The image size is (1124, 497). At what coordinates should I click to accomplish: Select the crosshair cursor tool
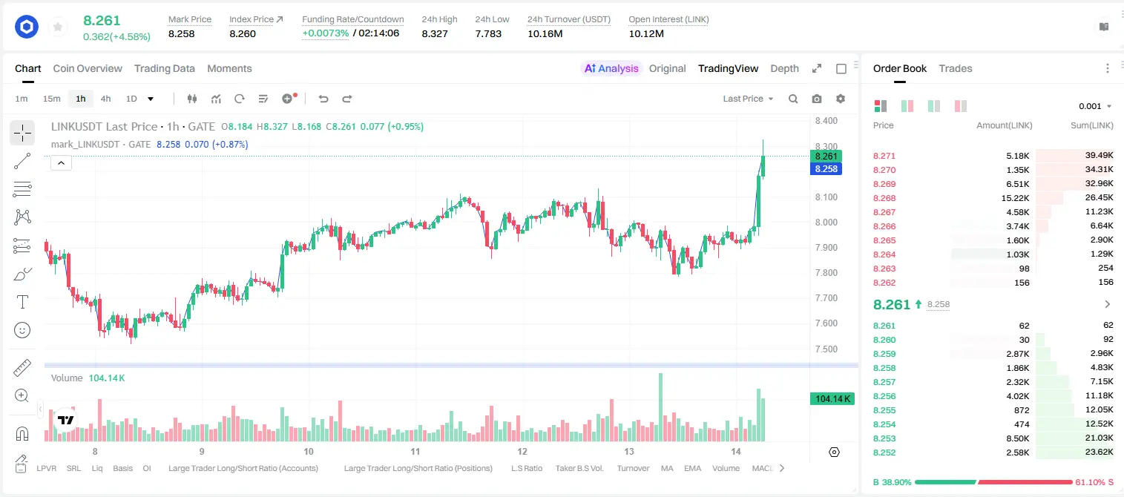coord(22,134)
